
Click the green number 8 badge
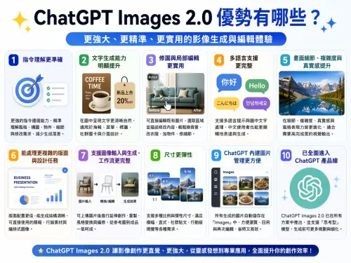coord(155,156)
